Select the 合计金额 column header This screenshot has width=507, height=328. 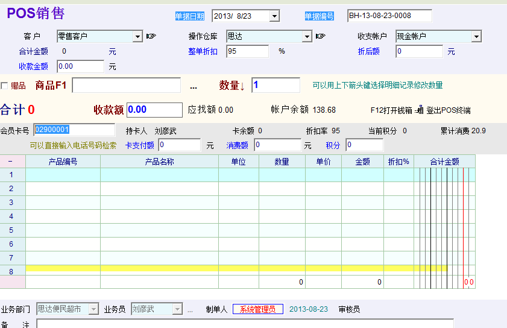(444, 162)
